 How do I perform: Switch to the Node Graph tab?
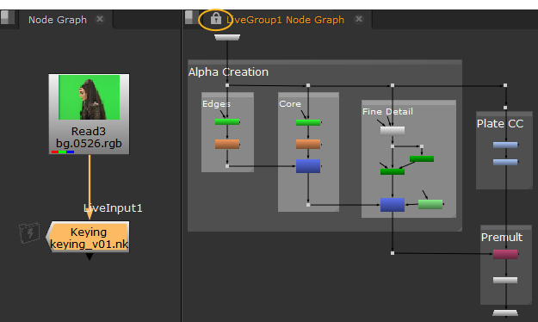(x=58, y=20)
